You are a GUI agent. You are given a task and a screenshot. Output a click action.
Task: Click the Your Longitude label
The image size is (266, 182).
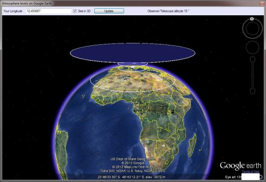13,11
